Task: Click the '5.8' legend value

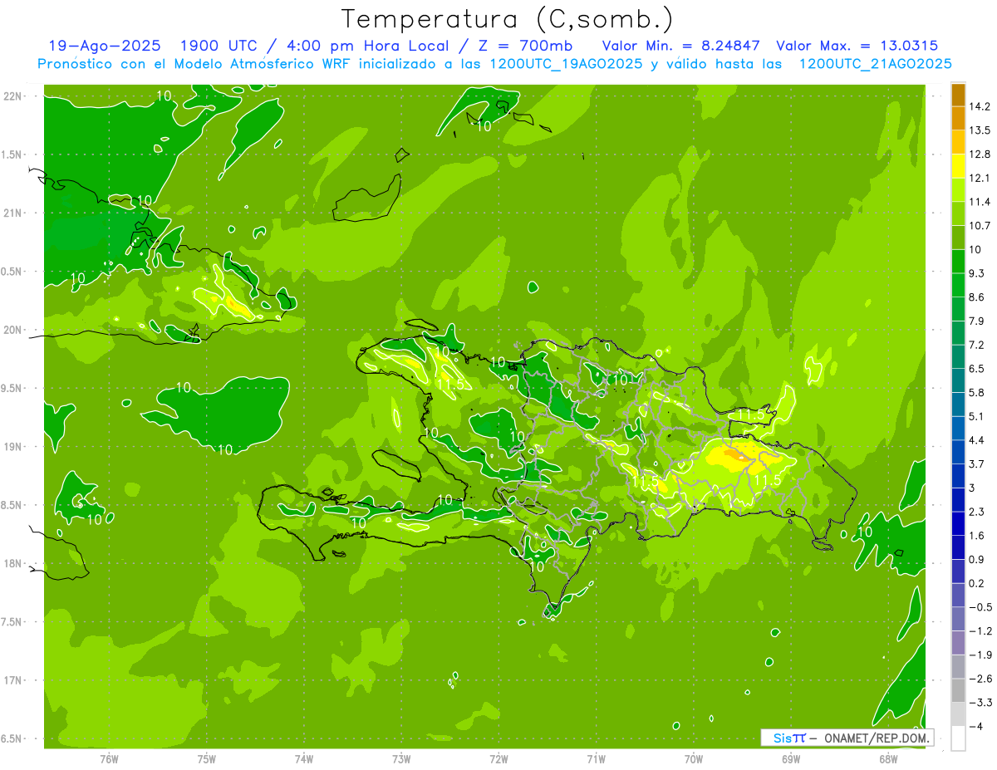Action: (x=977, y=392)
